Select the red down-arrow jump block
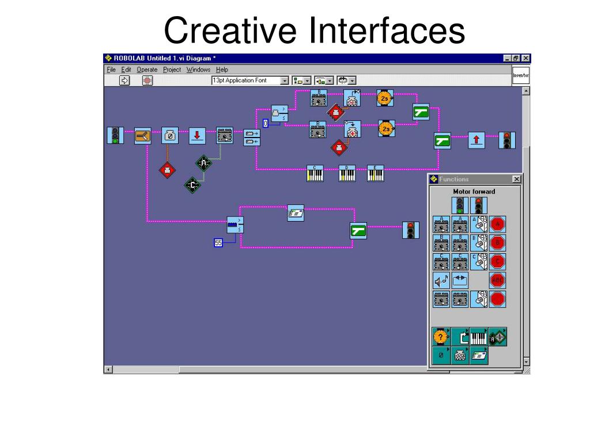This screenshot has height=442, width=590. coord(197,135)
